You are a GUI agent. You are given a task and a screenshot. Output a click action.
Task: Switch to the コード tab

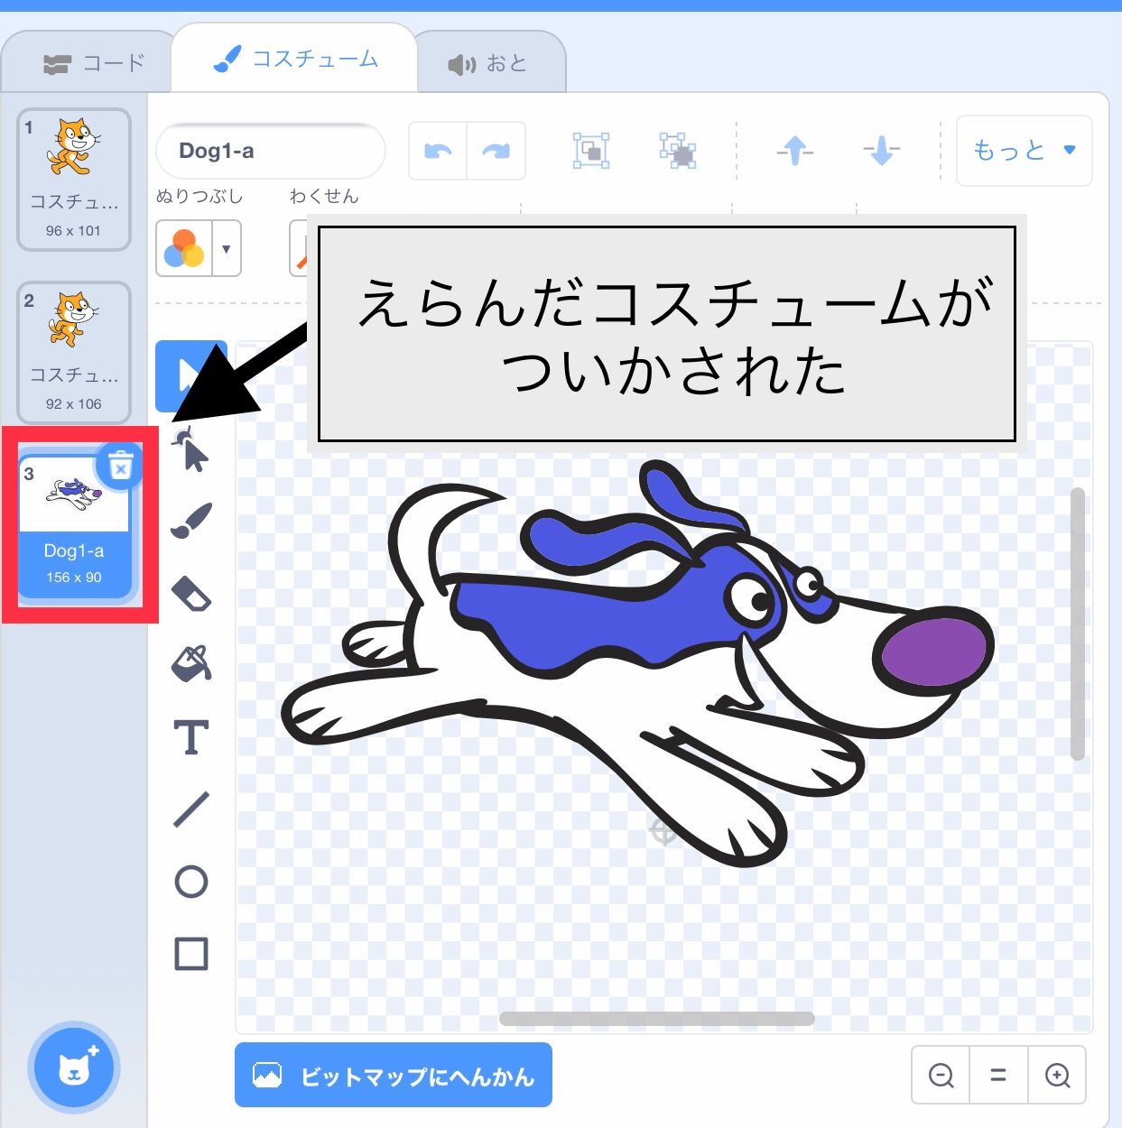coord(87,60)
